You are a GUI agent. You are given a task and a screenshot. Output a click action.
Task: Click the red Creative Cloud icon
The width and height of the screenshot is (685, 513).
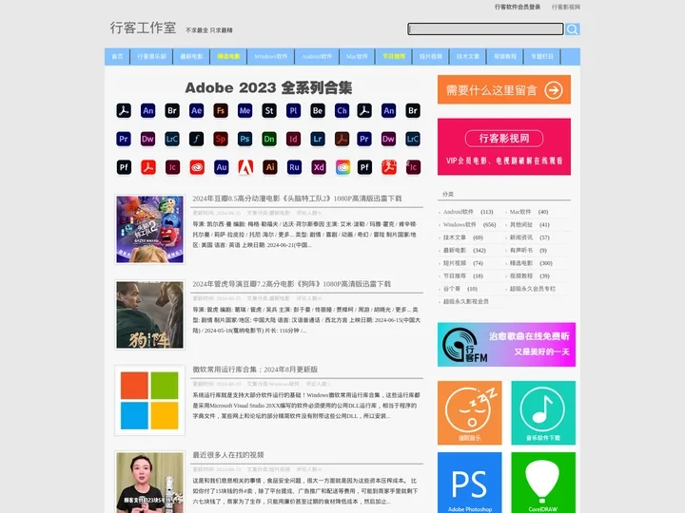click(x=197, y=167)
